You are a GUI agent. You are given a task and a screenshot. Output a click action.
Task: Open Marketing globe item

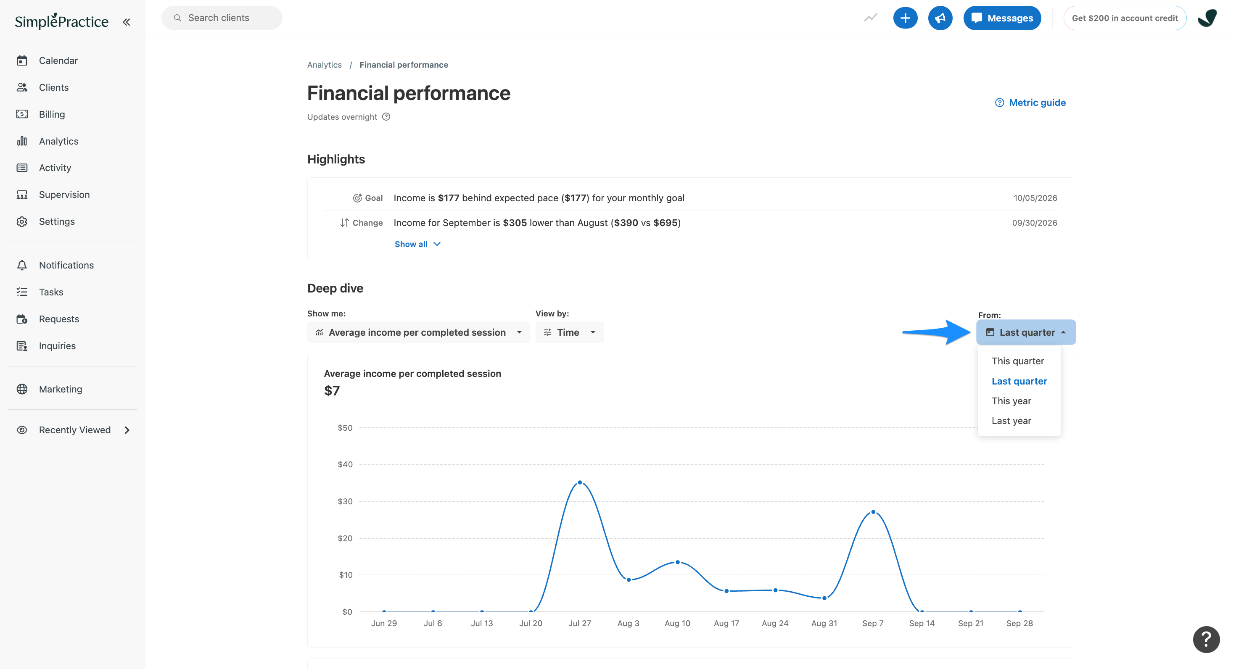tap(61, 389)
